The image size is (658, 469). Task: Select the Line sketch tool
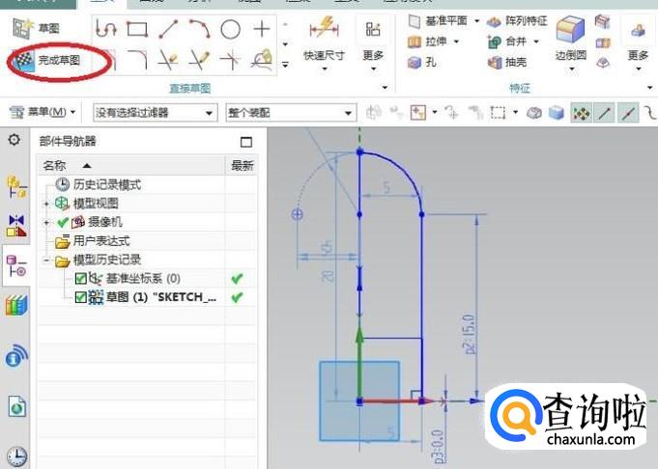pyautogui.click(x=168, y=29)
